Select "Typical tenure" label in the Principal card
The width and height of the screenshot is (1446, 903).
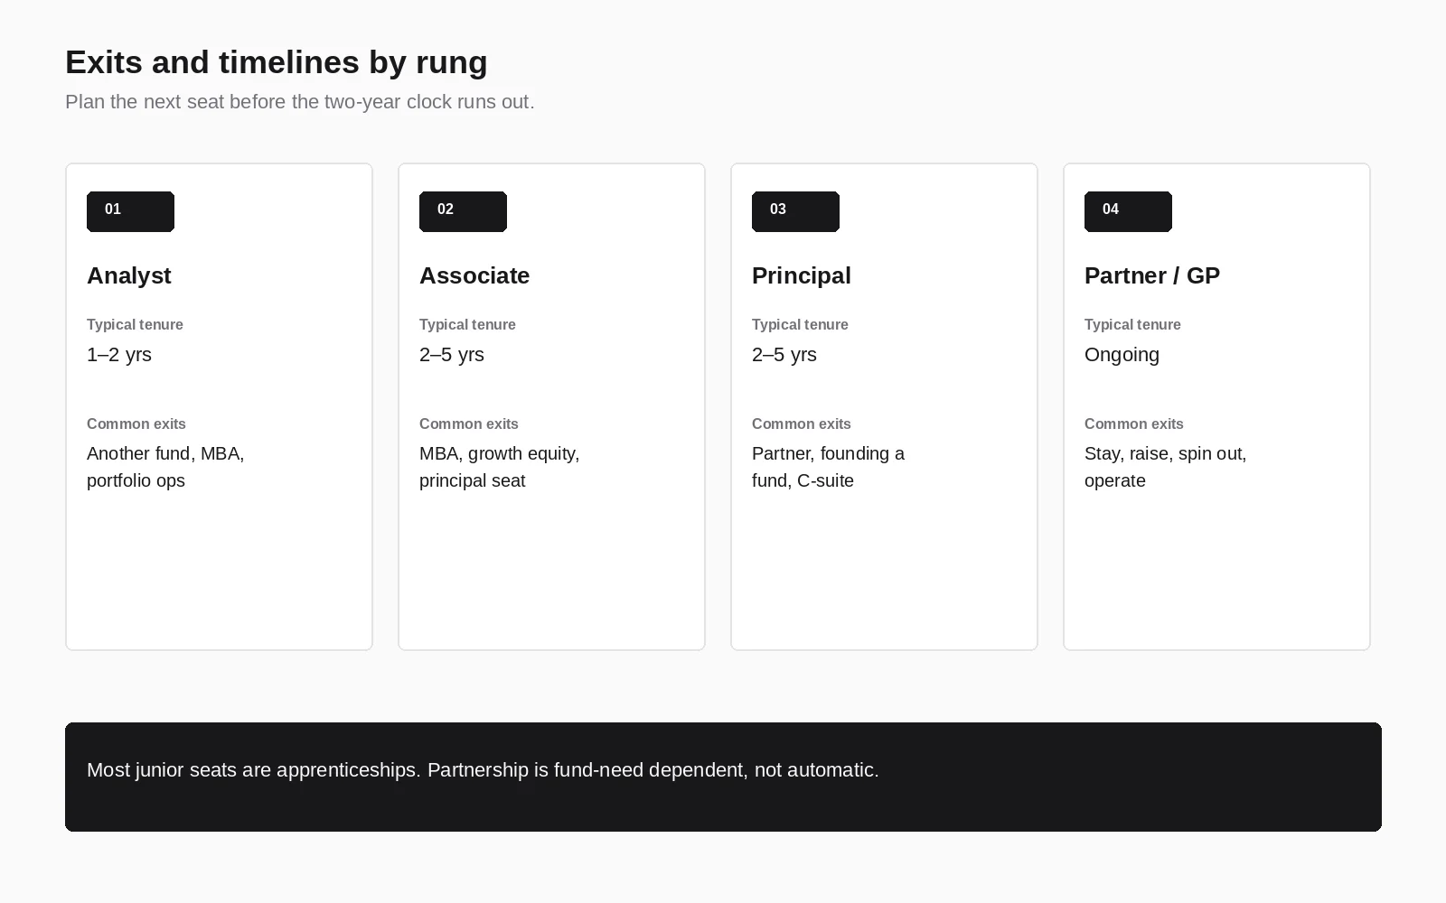800,324
